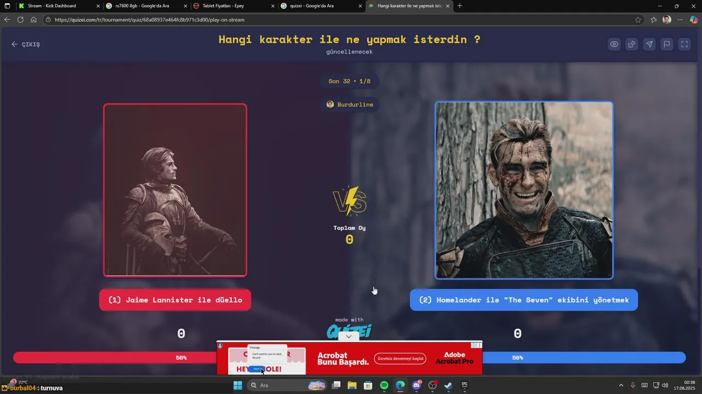Viewport: 702px width, 394px height.
Task: Click the volume tray icon
Action: tap(665, 385)
